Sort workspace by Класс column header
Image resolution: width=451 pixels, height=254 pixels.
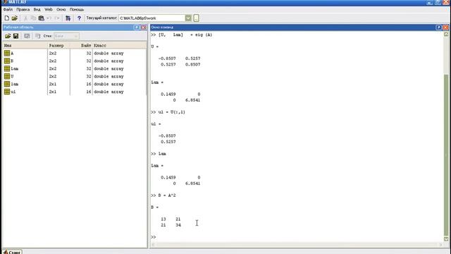pyautogui.click(x=119, y=45)
